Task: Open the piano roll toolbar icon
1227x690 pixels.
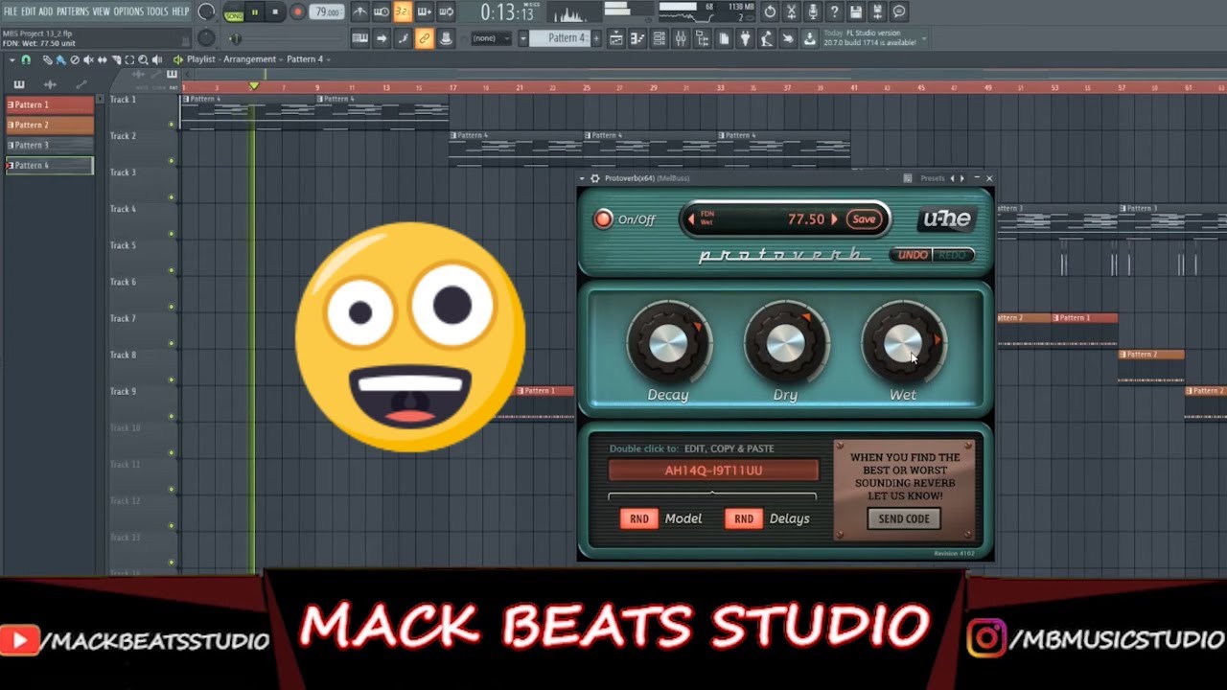Action: [x=637, y=38]
